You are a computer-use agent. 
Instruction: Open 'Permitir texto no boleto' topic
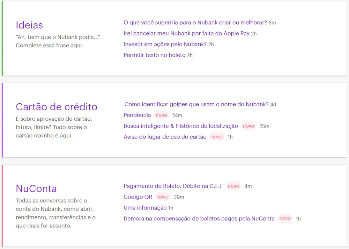(x=154, y=55)
